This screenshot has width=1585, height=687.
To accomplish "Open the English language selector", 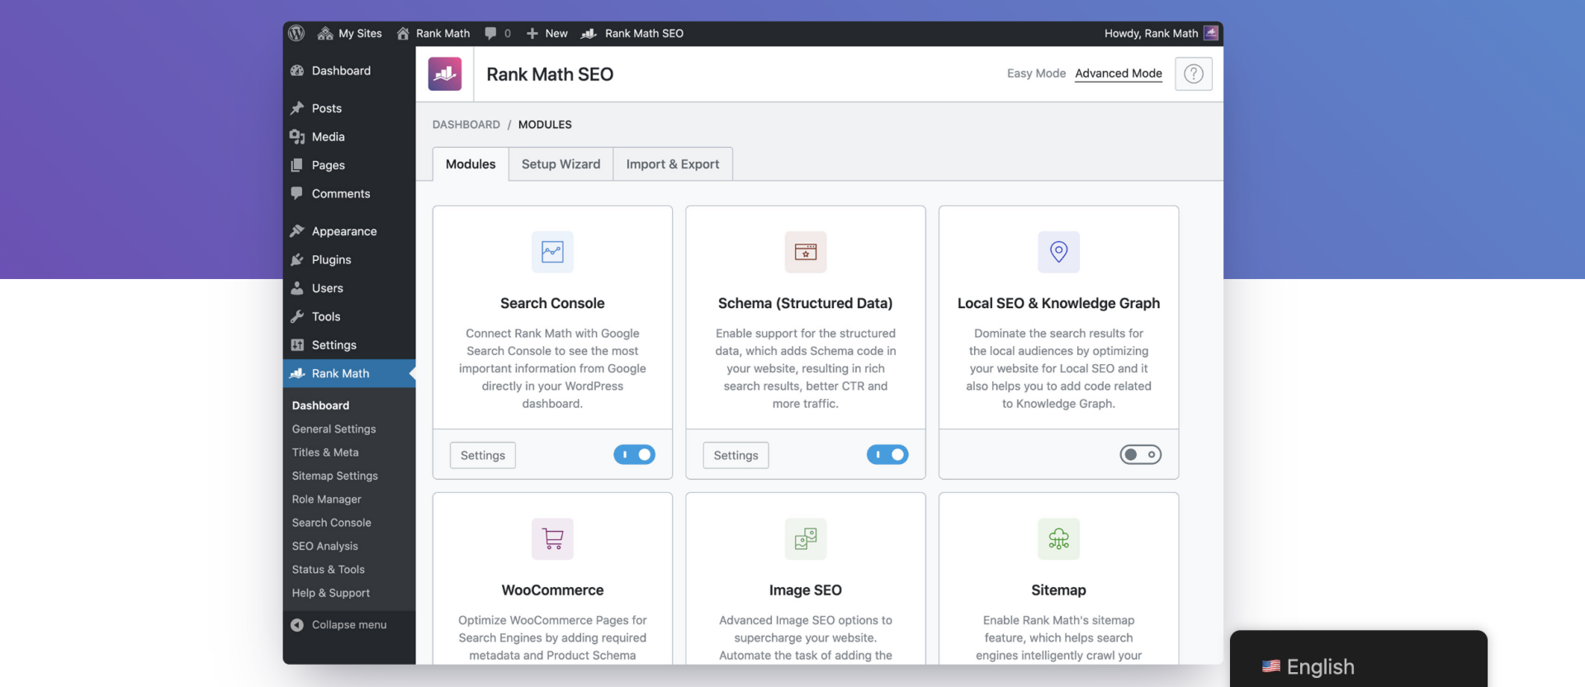I will tap(1308, 666).
